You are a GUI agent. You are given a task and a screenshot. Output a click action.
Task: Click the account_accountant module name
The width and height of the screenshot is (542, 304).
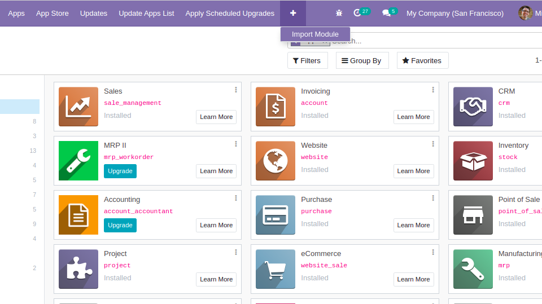(138, 211)
